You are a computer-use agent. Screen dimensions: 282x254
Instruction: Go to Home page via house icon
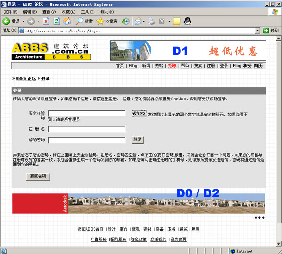pyautogui.click(x=67, y=21)
